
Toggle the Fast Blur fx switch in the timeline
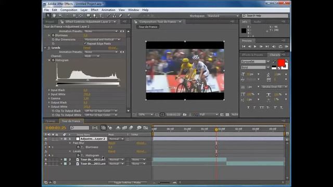(x=46, y=143)
